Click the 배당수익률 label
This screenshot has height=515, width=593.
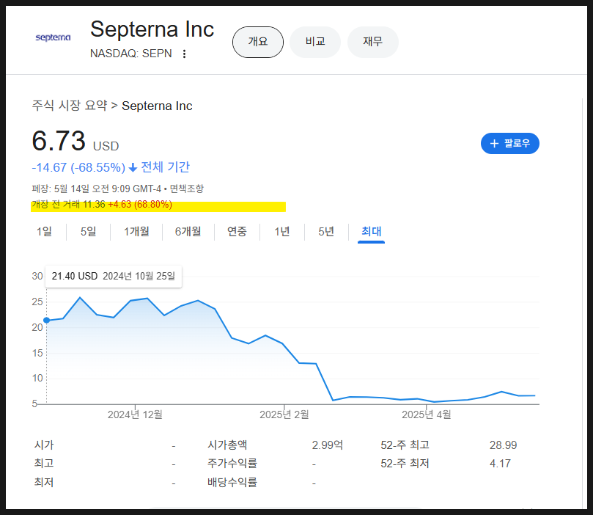click(232, 483)
